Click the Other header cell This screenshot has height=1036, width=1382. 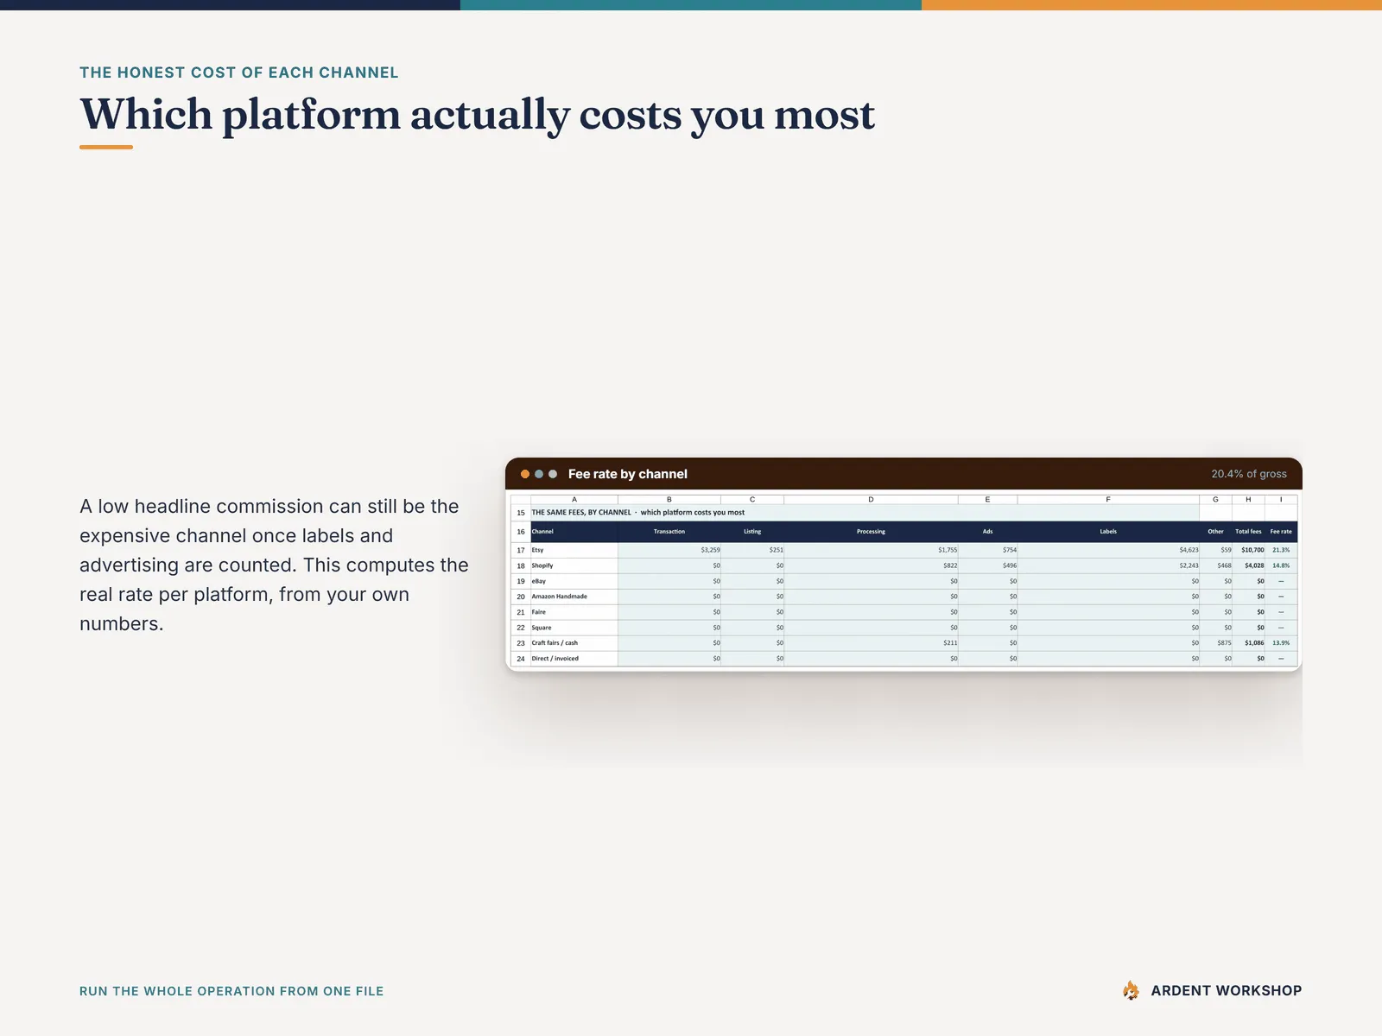[x=1216, y=532]
